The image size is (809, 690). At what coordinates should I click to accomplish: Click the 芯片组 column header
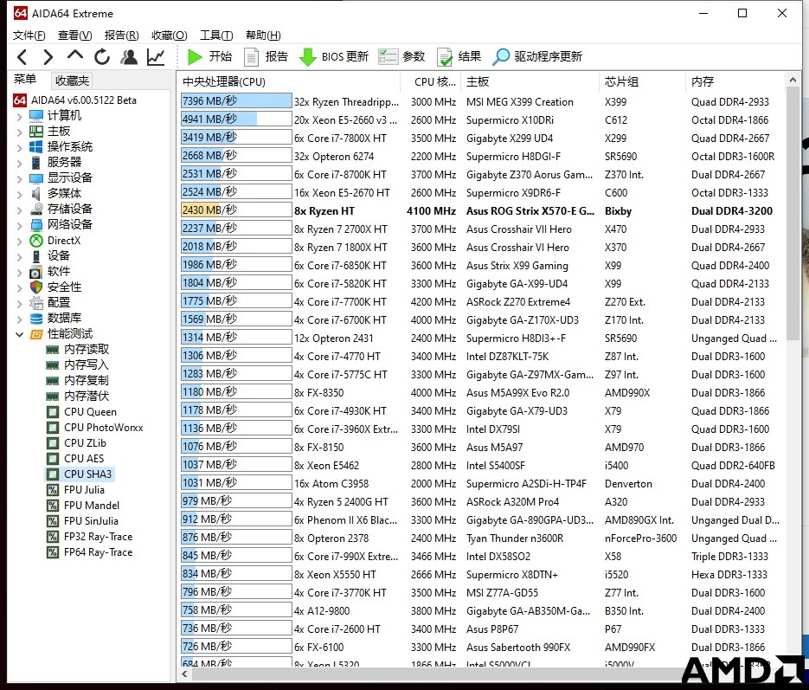(x=642, y=81)
